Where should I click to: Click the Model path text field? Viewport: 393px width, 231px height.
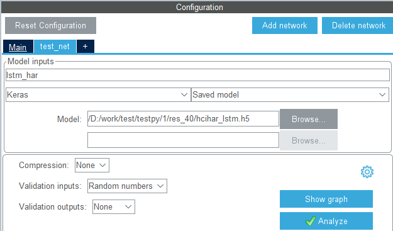pyautogui.click(x=183, y=118)
